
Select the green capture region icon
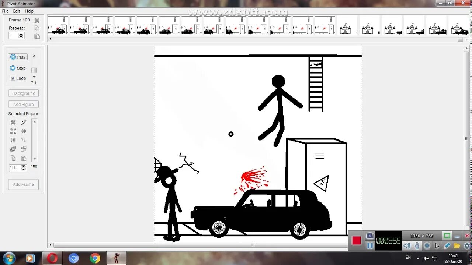[x=447, y=236]
